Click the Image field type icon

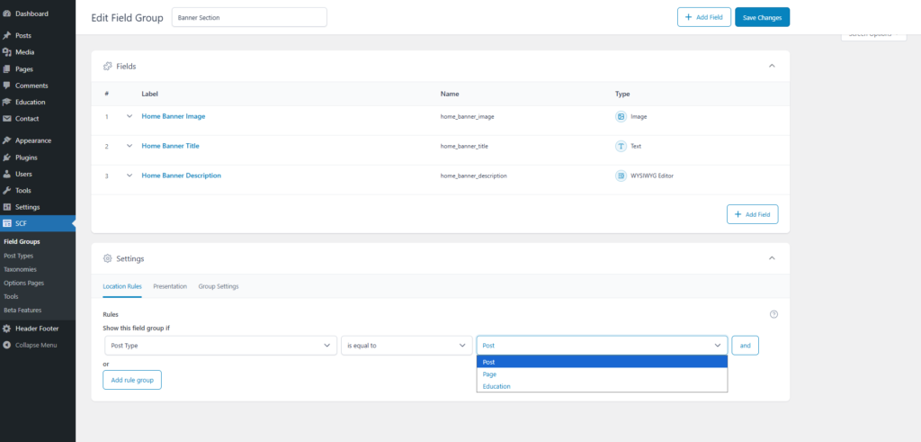pyautogui.click(x=621, y=116)
